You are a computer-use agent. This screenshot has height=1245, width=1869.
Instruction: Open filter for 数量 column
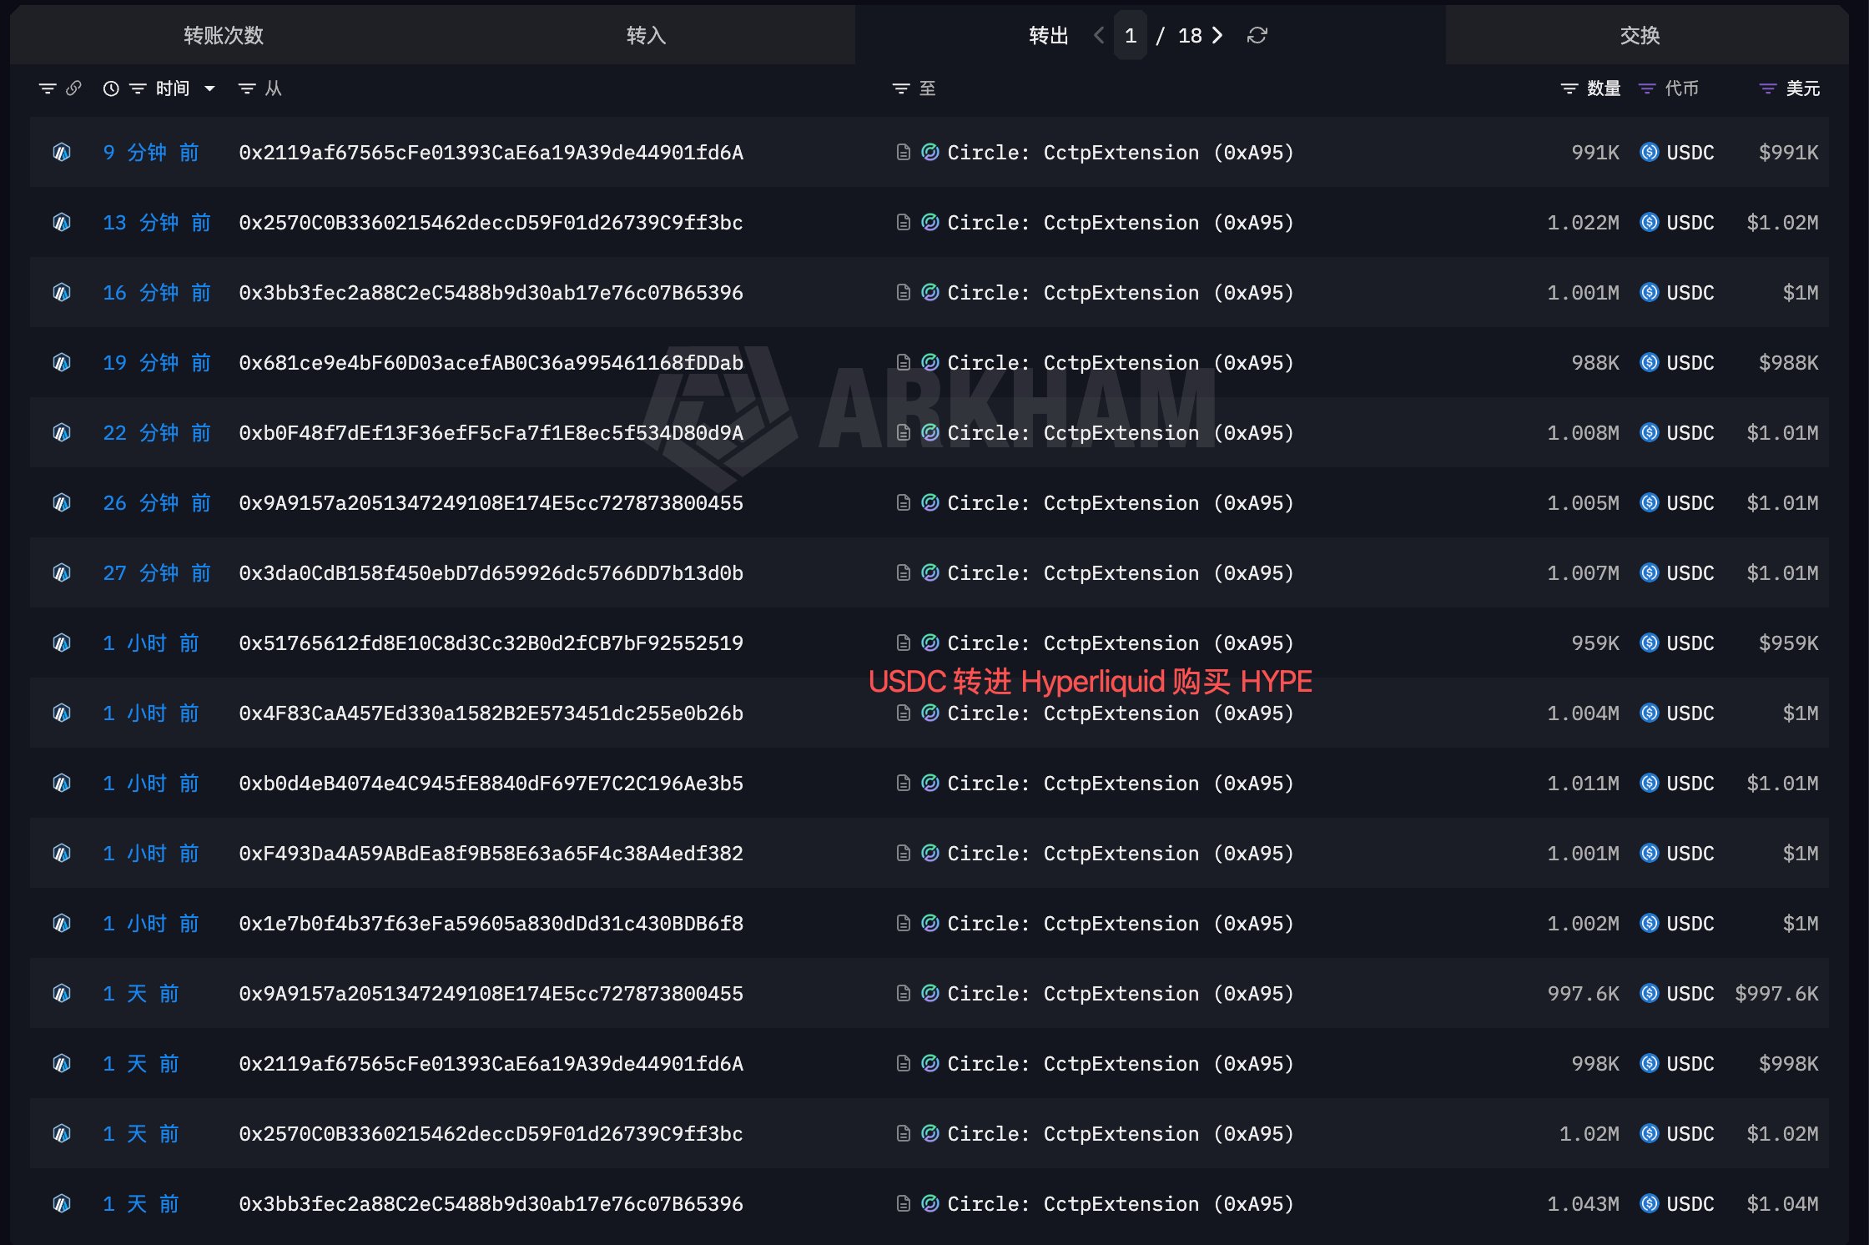point(1569,88)
